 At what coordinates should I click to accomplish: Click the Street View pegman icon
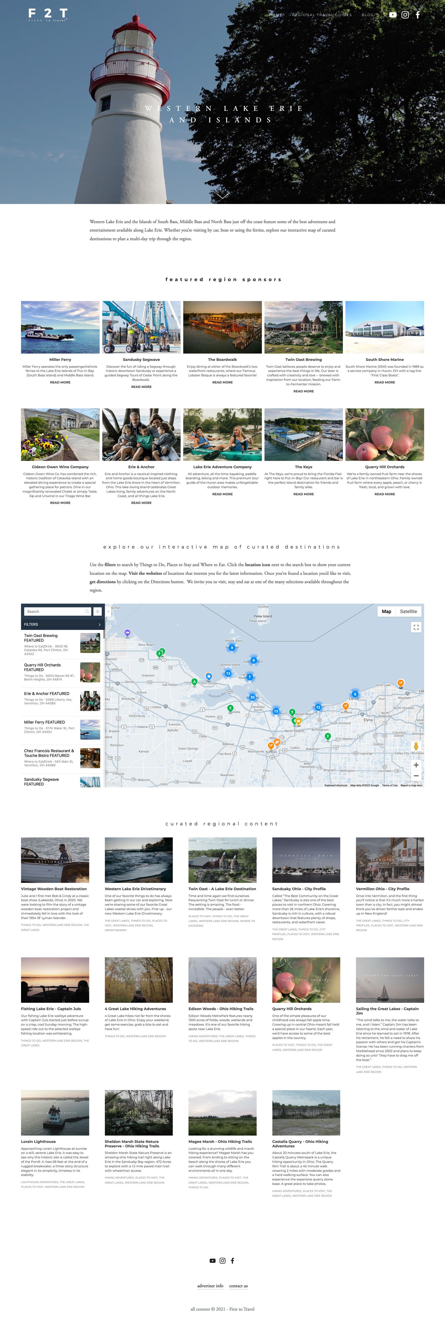(416, 746)
